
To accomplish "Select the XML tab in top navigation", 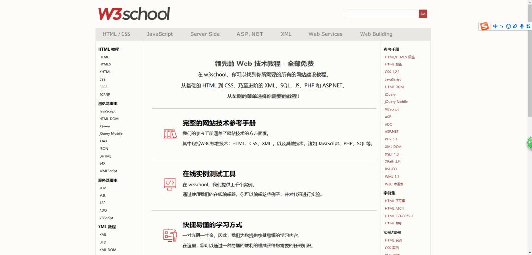I will tap(286, 34).
